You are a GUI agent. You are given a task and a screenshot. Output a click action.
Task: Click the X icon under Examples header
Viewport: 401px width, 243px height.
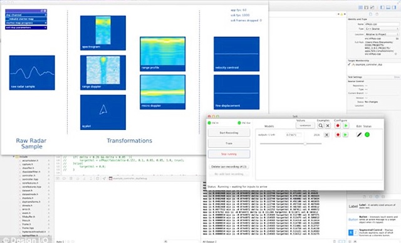click(x=328, y=126)
